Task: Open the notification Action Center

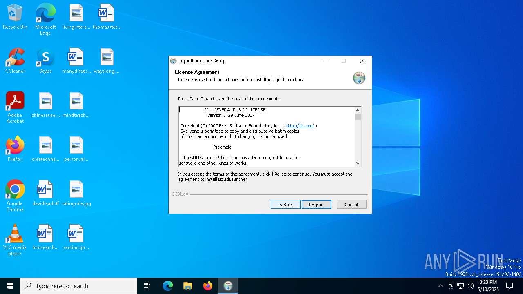Action: (510, 286)
